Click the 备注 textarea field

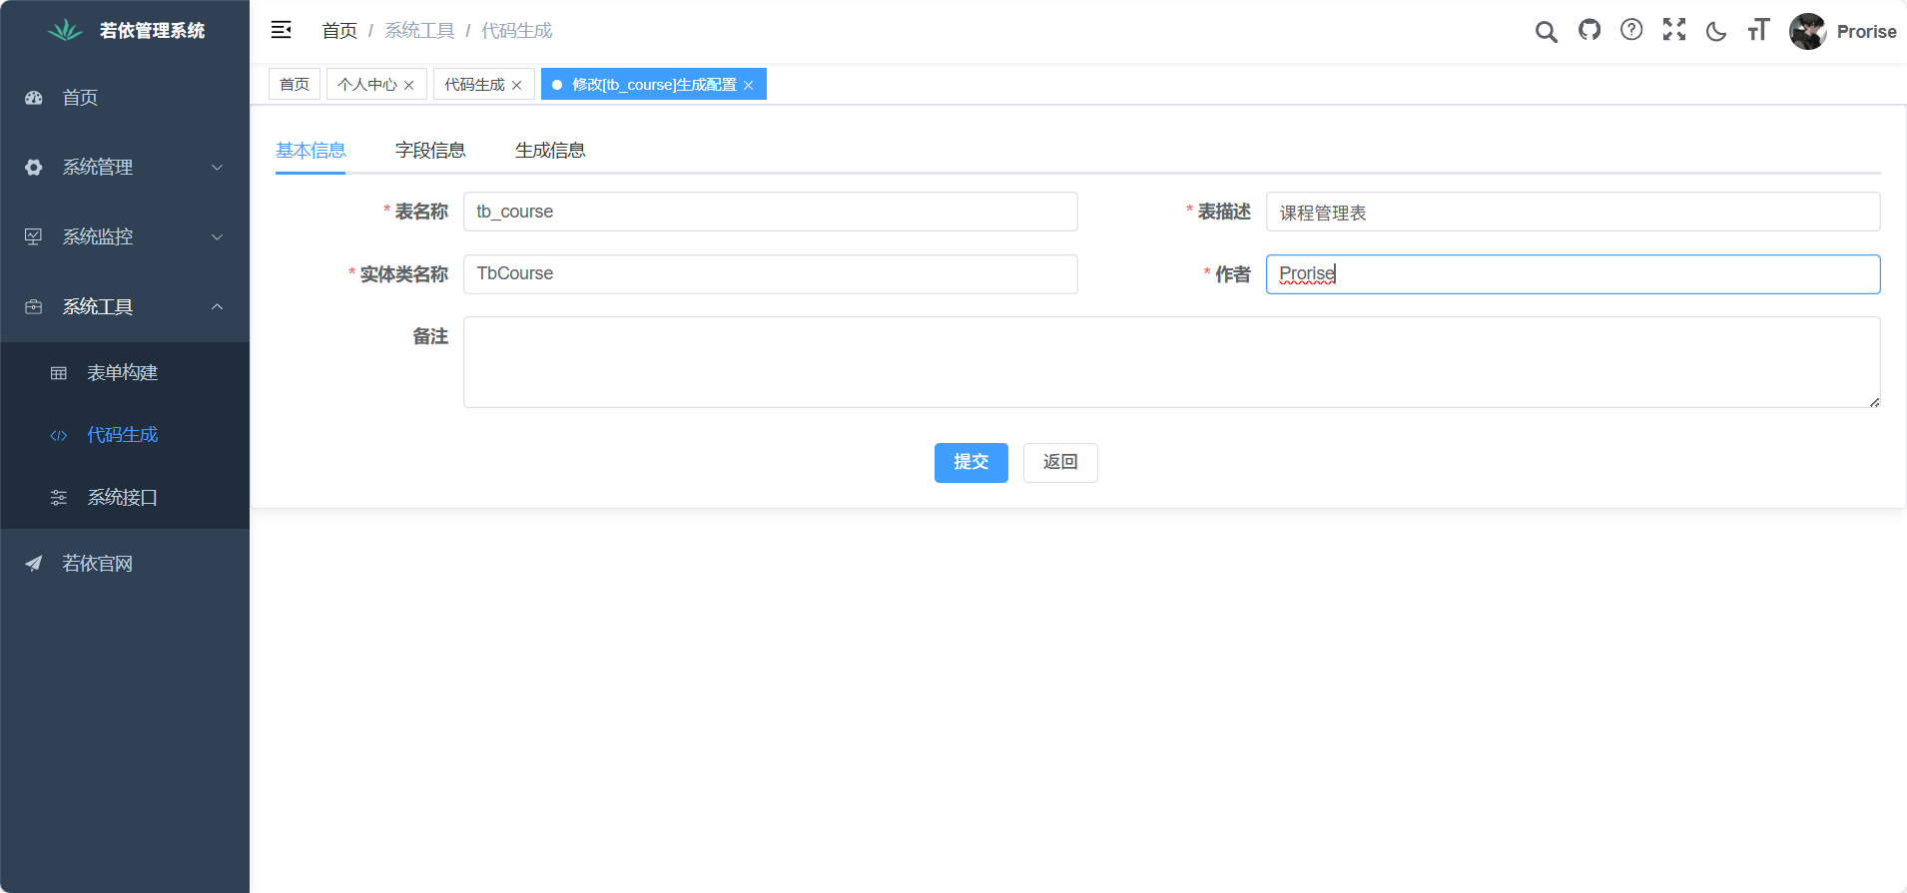(1171, 362)
